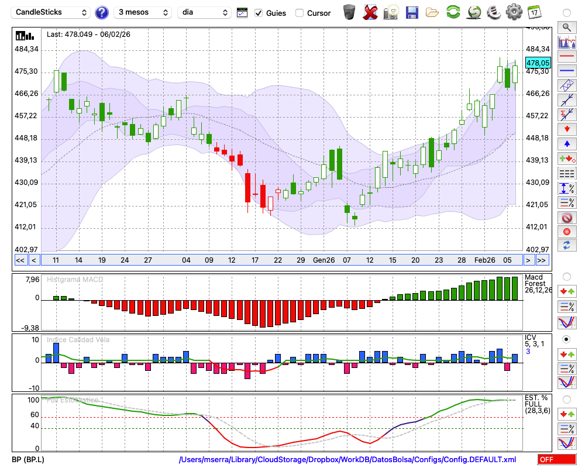585x468 pixels.
Task: Click the volume histogram tool icon
Action: (567, 42)
